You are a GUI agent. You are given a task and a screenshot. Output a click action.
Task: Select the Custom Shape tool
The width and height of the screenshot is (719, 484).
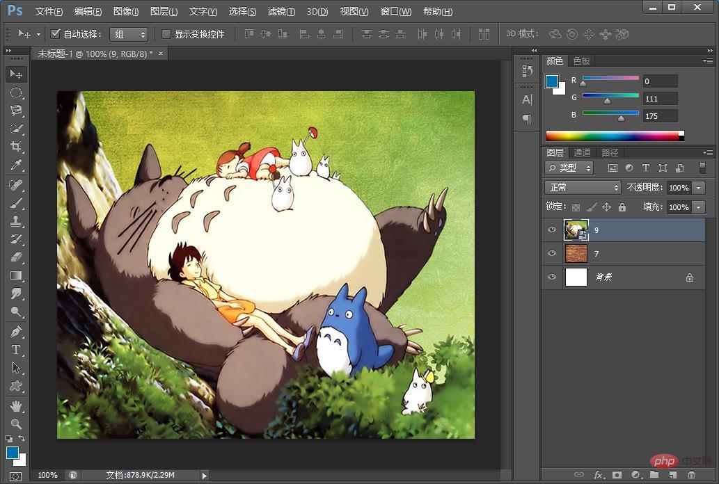click(x=16, y=386)
